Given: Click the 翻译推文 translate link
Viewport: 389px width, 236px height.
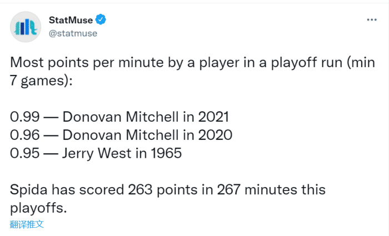Looking at the screenshot, I should [x=27, y=224].
